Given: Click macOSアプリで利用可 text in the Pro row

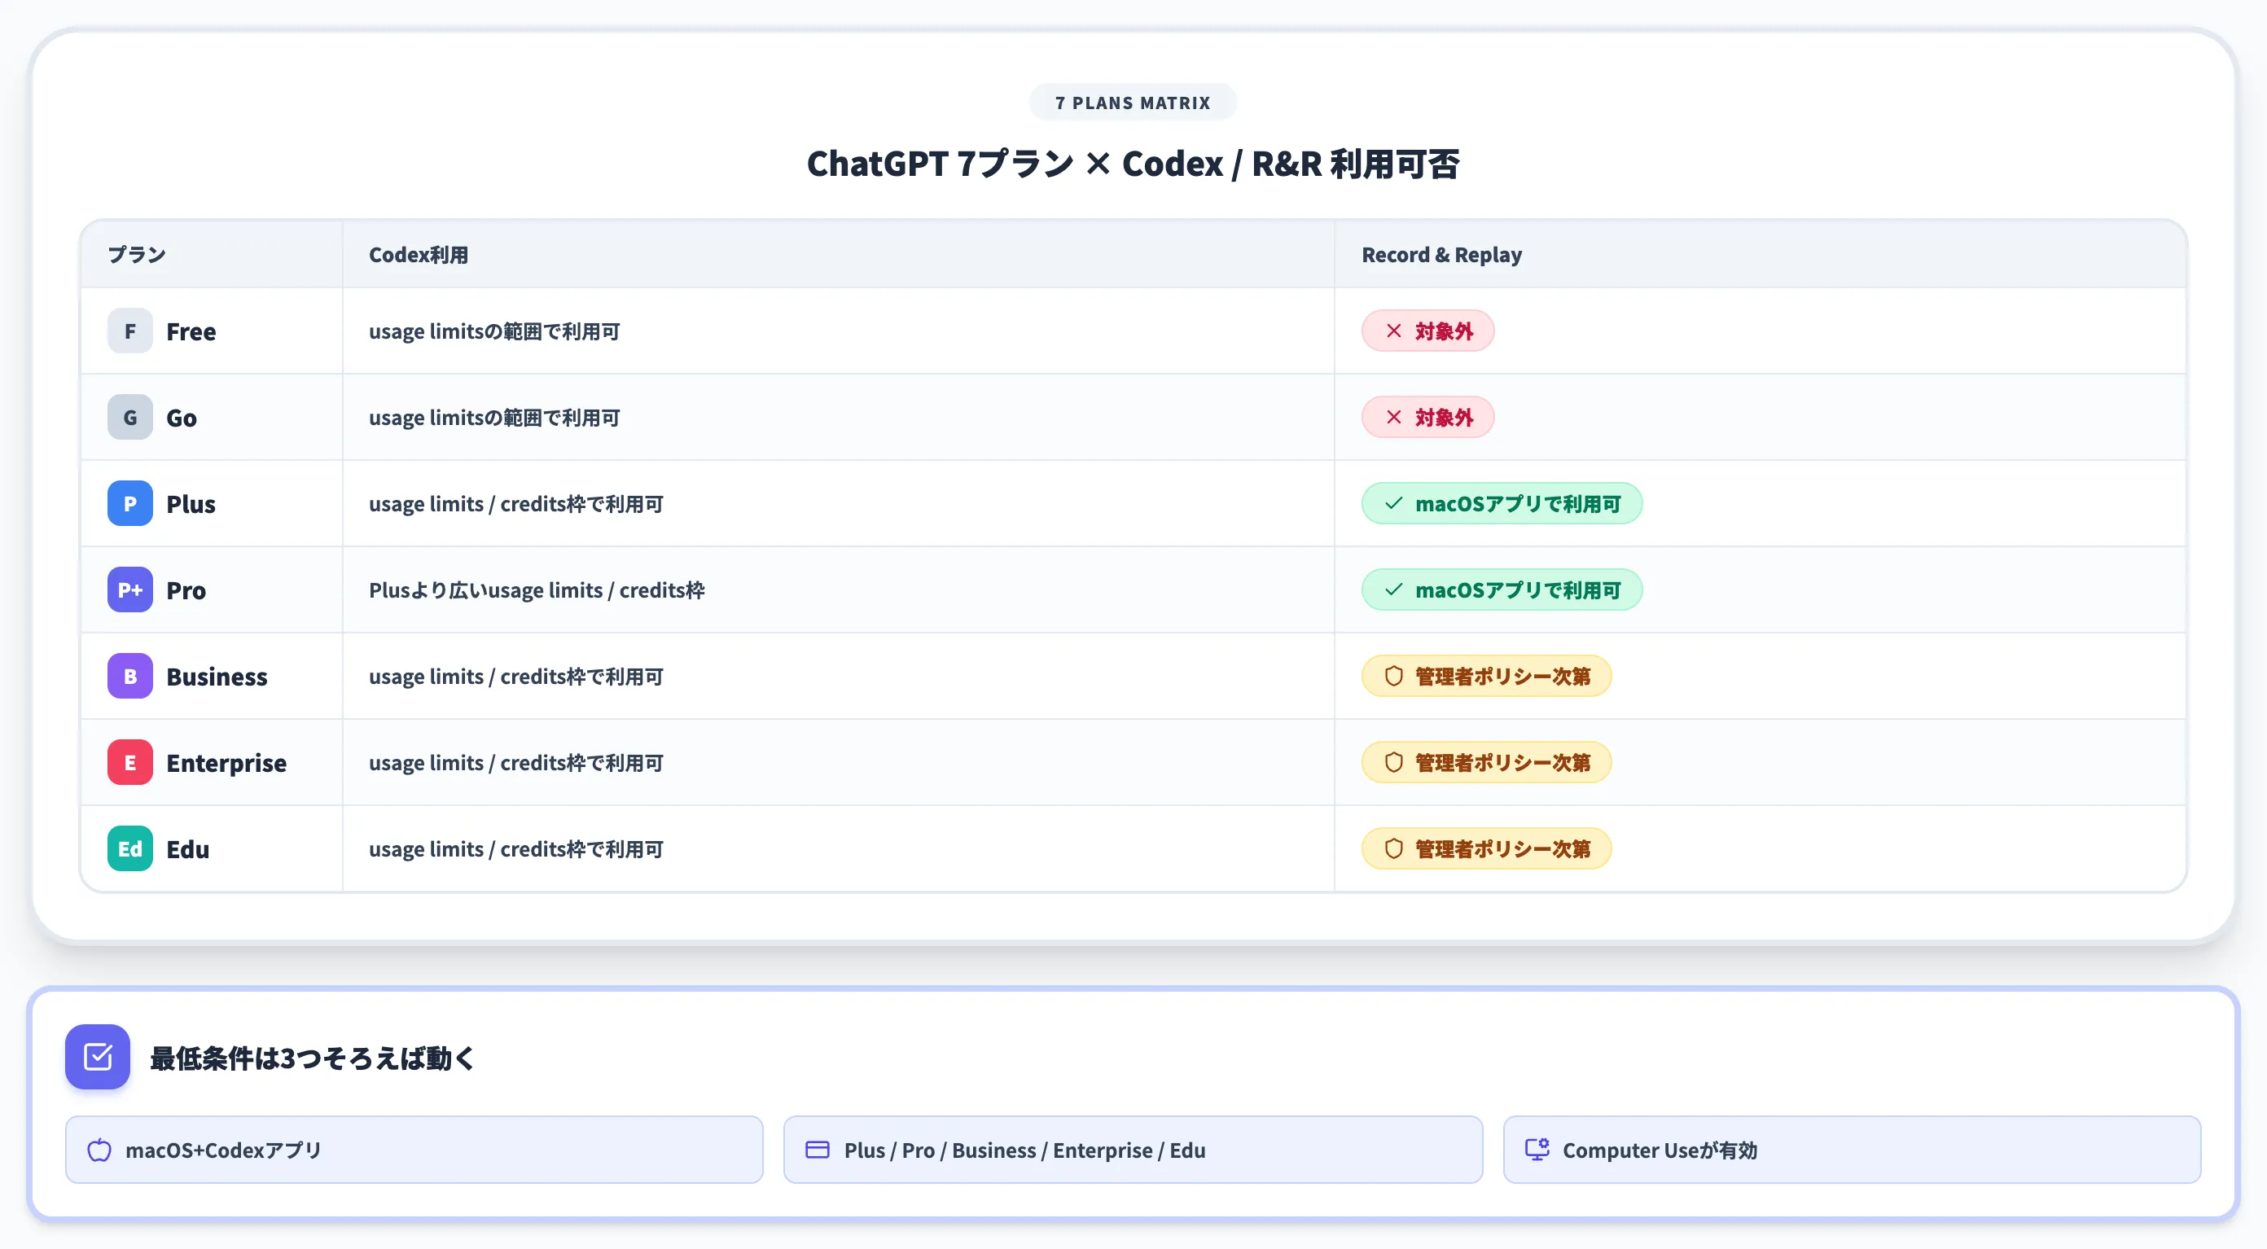Looking at the screenshot, I should coord(1517,590).
